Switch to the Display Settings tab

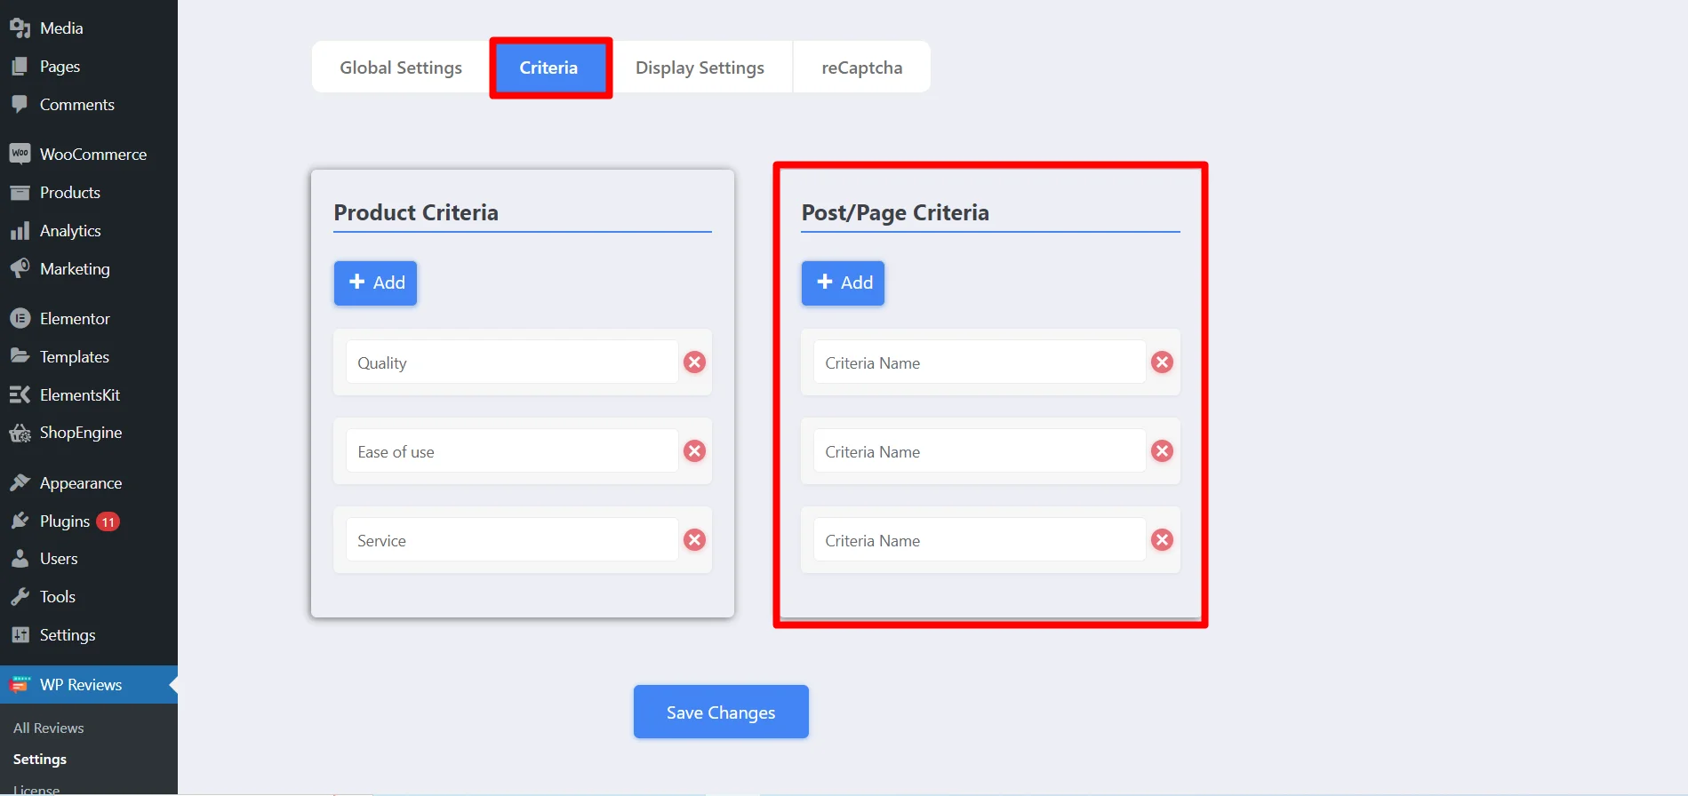pos(700,68)
